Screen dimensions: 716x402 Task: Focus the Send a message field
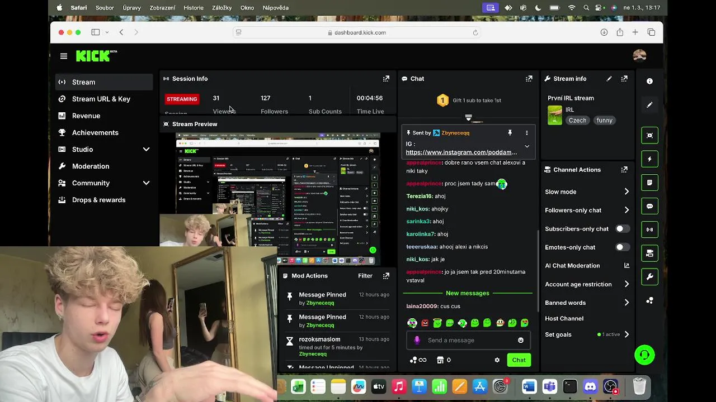[470, 340]
